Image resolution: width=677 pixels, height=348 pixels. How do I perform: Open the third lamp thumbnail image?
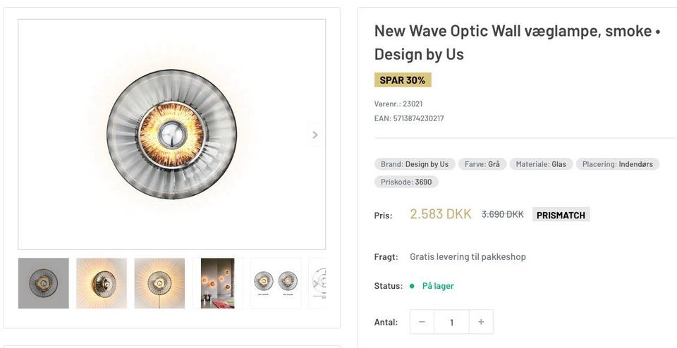pyautogui.click(x=159, y=283)
